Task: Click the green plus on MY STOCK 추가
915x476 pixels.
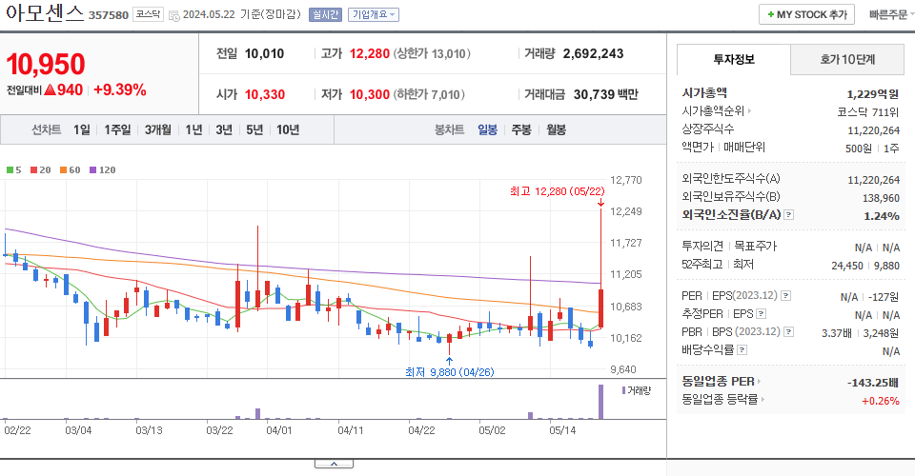Action: tap(771, 14)
